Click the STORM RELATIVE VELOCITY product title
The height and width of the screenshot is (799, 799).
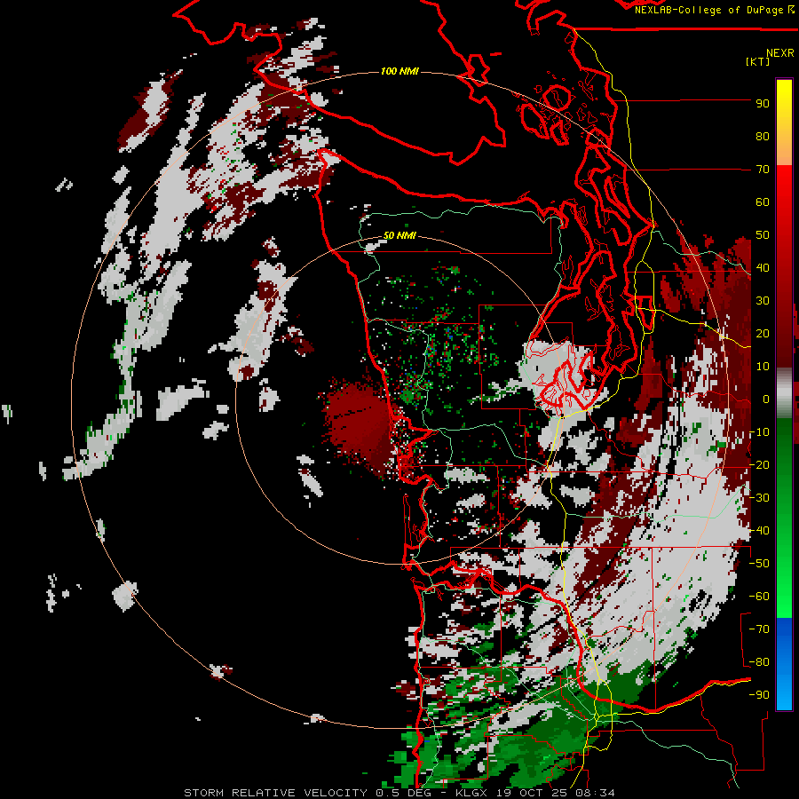pos(275,793)
